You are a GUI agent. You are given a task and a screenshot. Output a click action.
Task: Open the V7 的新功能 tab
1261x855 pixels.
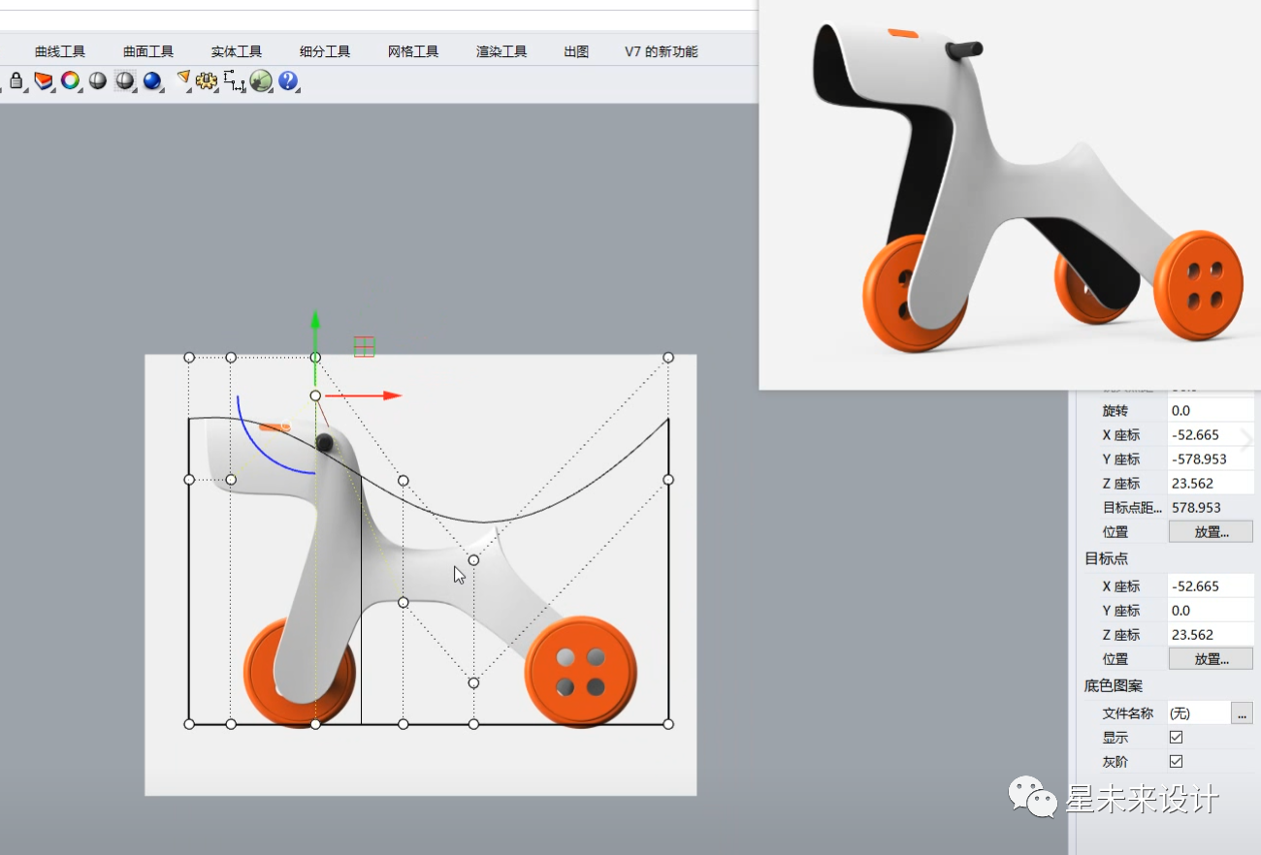(x=662, y=51)
